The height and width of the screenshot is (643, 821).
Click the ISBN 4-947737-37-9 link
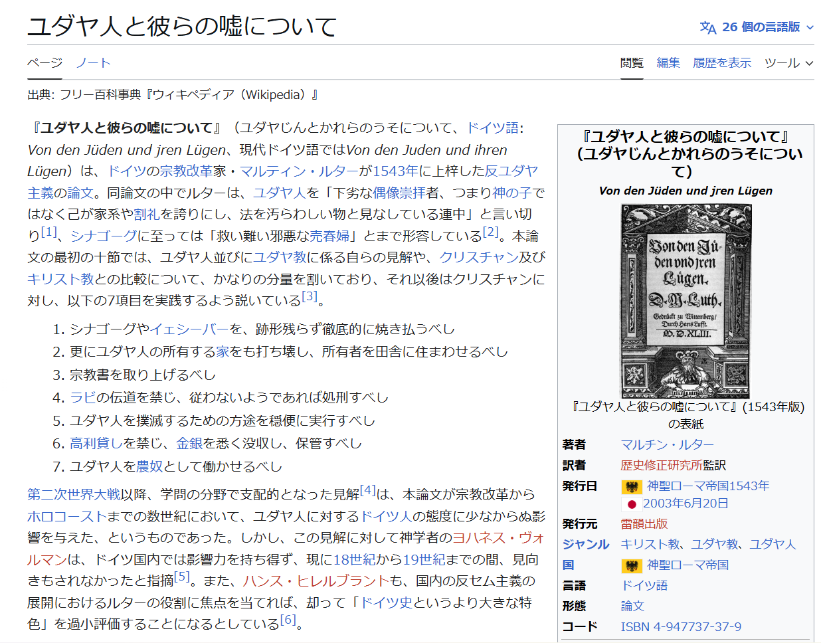click(681, 626)
